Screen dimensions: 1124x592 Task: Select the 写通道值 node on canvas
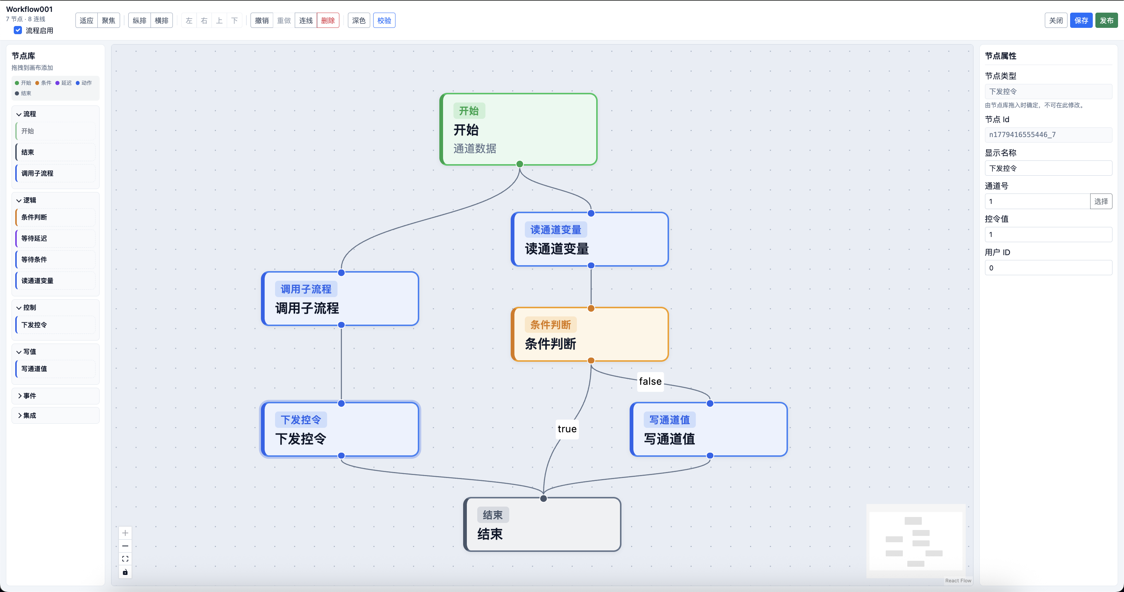tap(709, 429)
